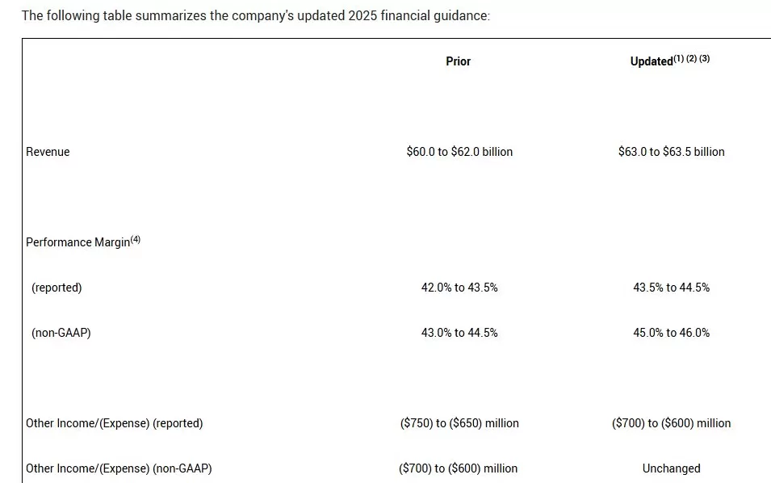The width and height of the screenshot is (771, 483).
Task: Click the Unchanged cell
Action: [671, 468]
